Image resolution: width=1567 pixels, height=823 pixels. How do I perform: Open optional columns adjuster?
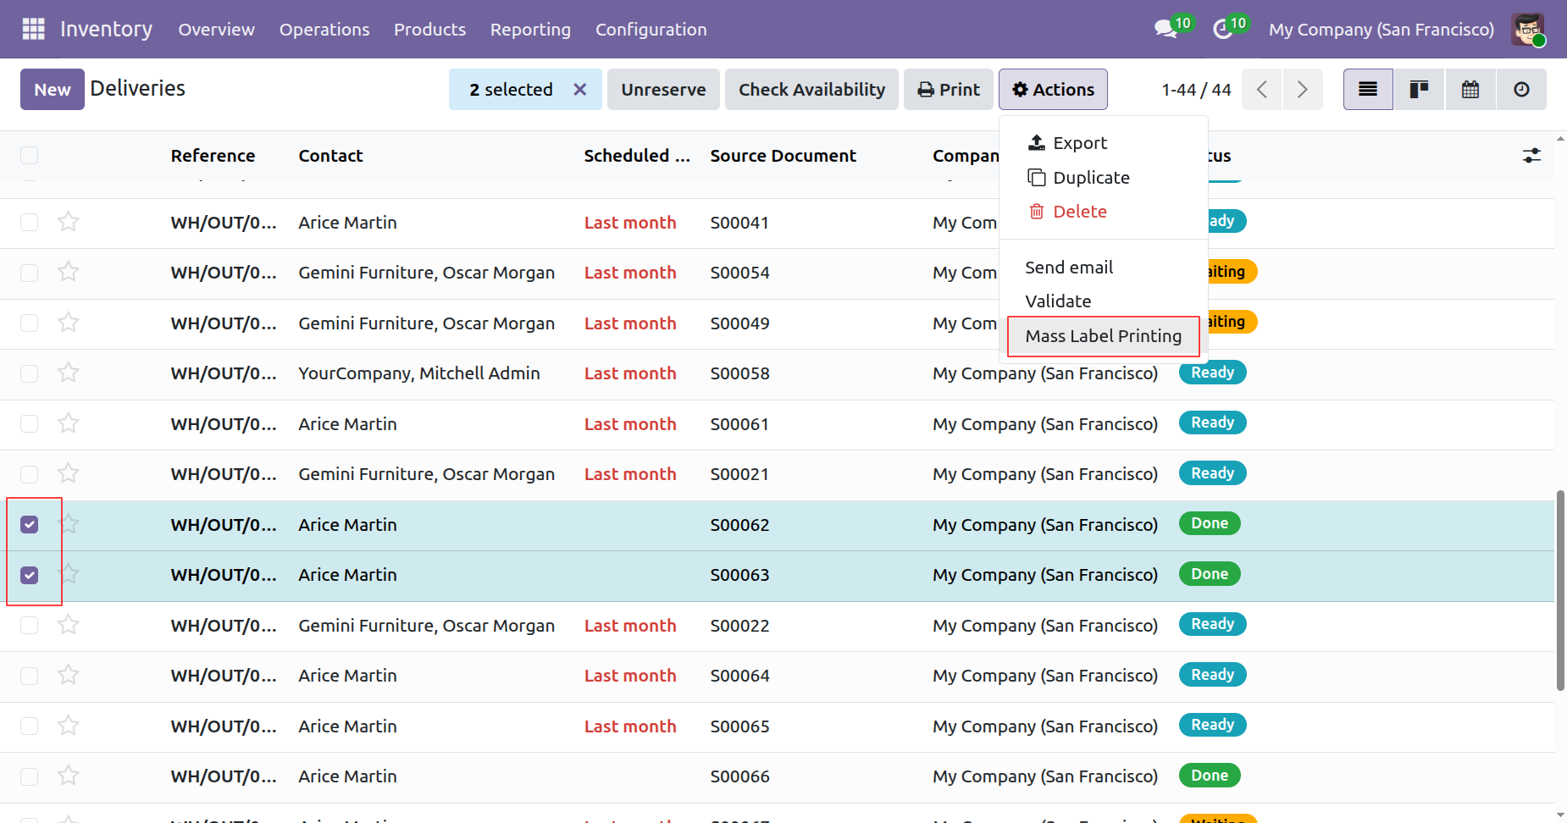click(x=1531, y=156)
